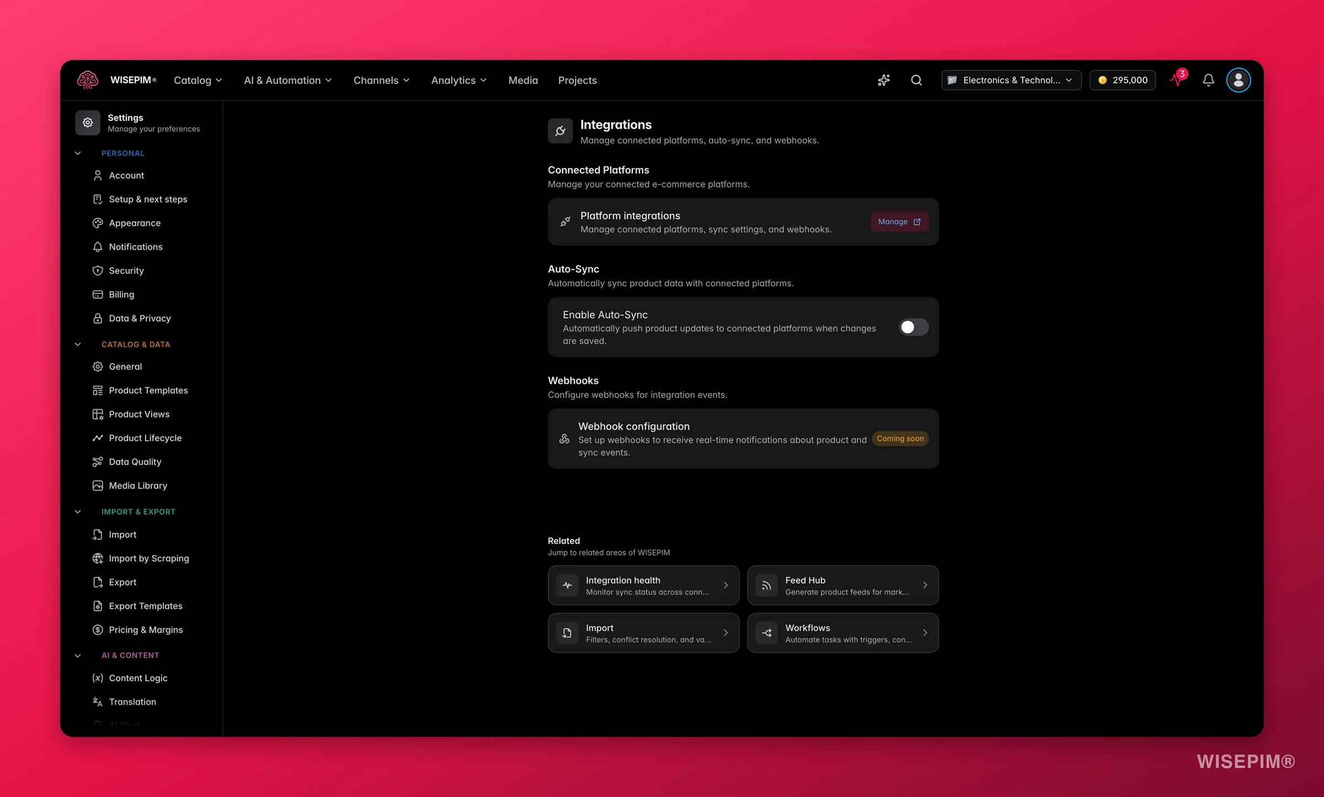Open the Integration health related card

(643, 585)
